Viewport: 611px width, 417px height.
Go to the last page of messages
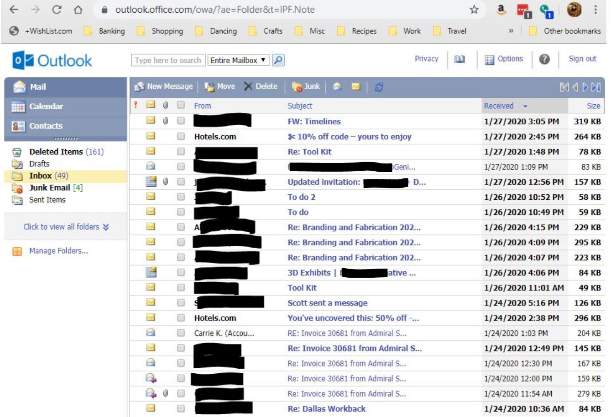pos(596,87)
